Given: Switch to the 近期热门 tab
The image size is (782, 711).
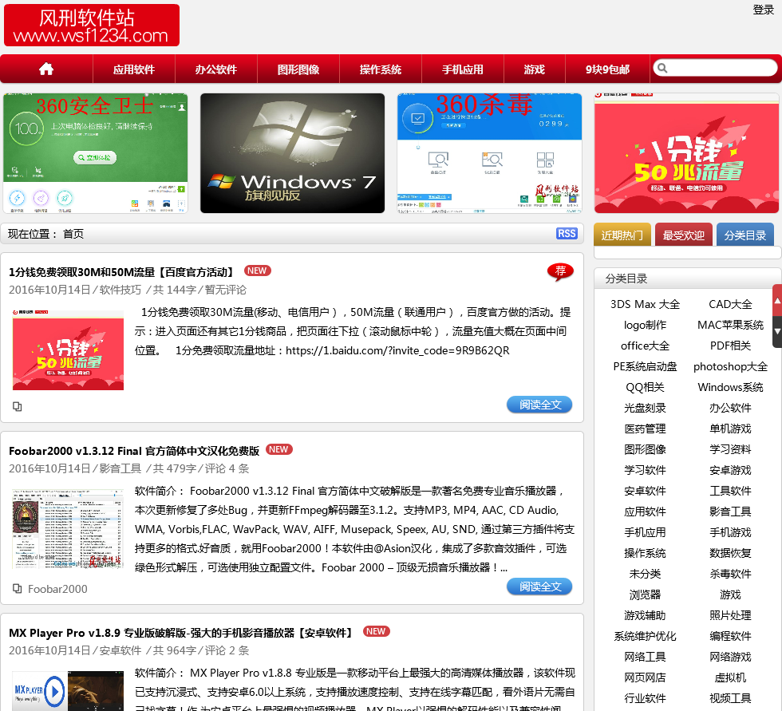Looking at the screenshot, I should [622, 235].
